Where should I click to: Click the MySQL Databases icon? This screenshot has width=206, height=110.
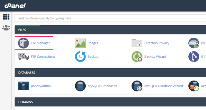click(80, 86)
